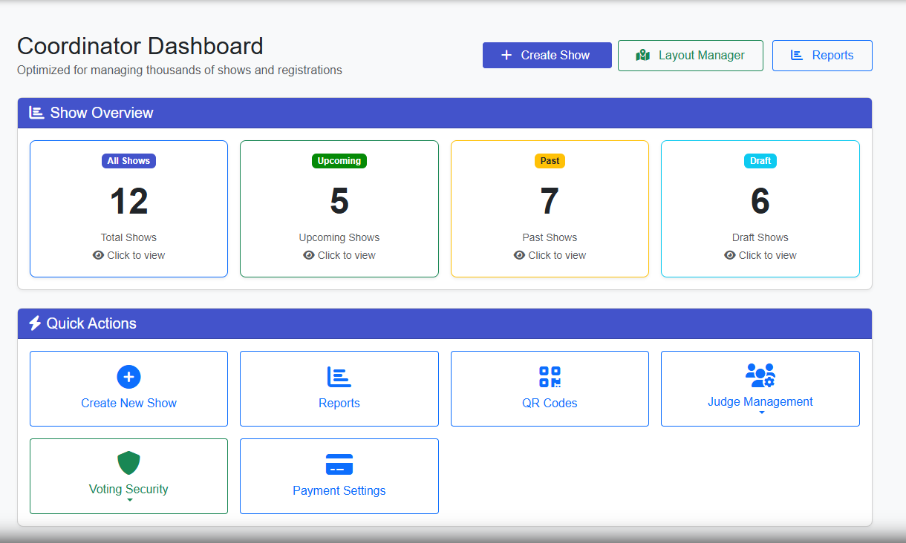
Task: View the Past Shows card showing 7
Action: (x=550, y=208)
